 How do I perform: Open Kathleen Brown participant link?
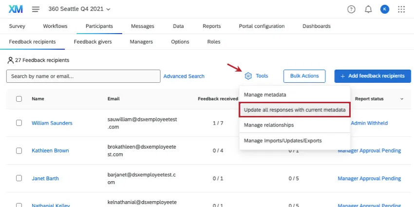tap(50, 151)
